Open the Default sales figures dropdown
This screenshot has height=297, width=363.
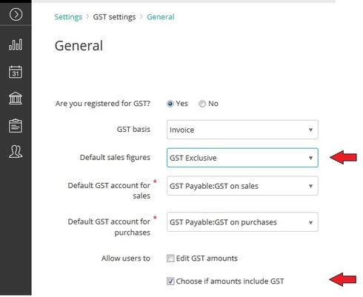(x=242, y=158)
